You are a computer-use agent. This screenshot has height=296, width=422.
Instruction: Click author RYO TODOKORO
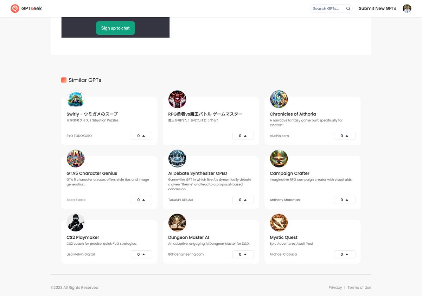[79, 136]
